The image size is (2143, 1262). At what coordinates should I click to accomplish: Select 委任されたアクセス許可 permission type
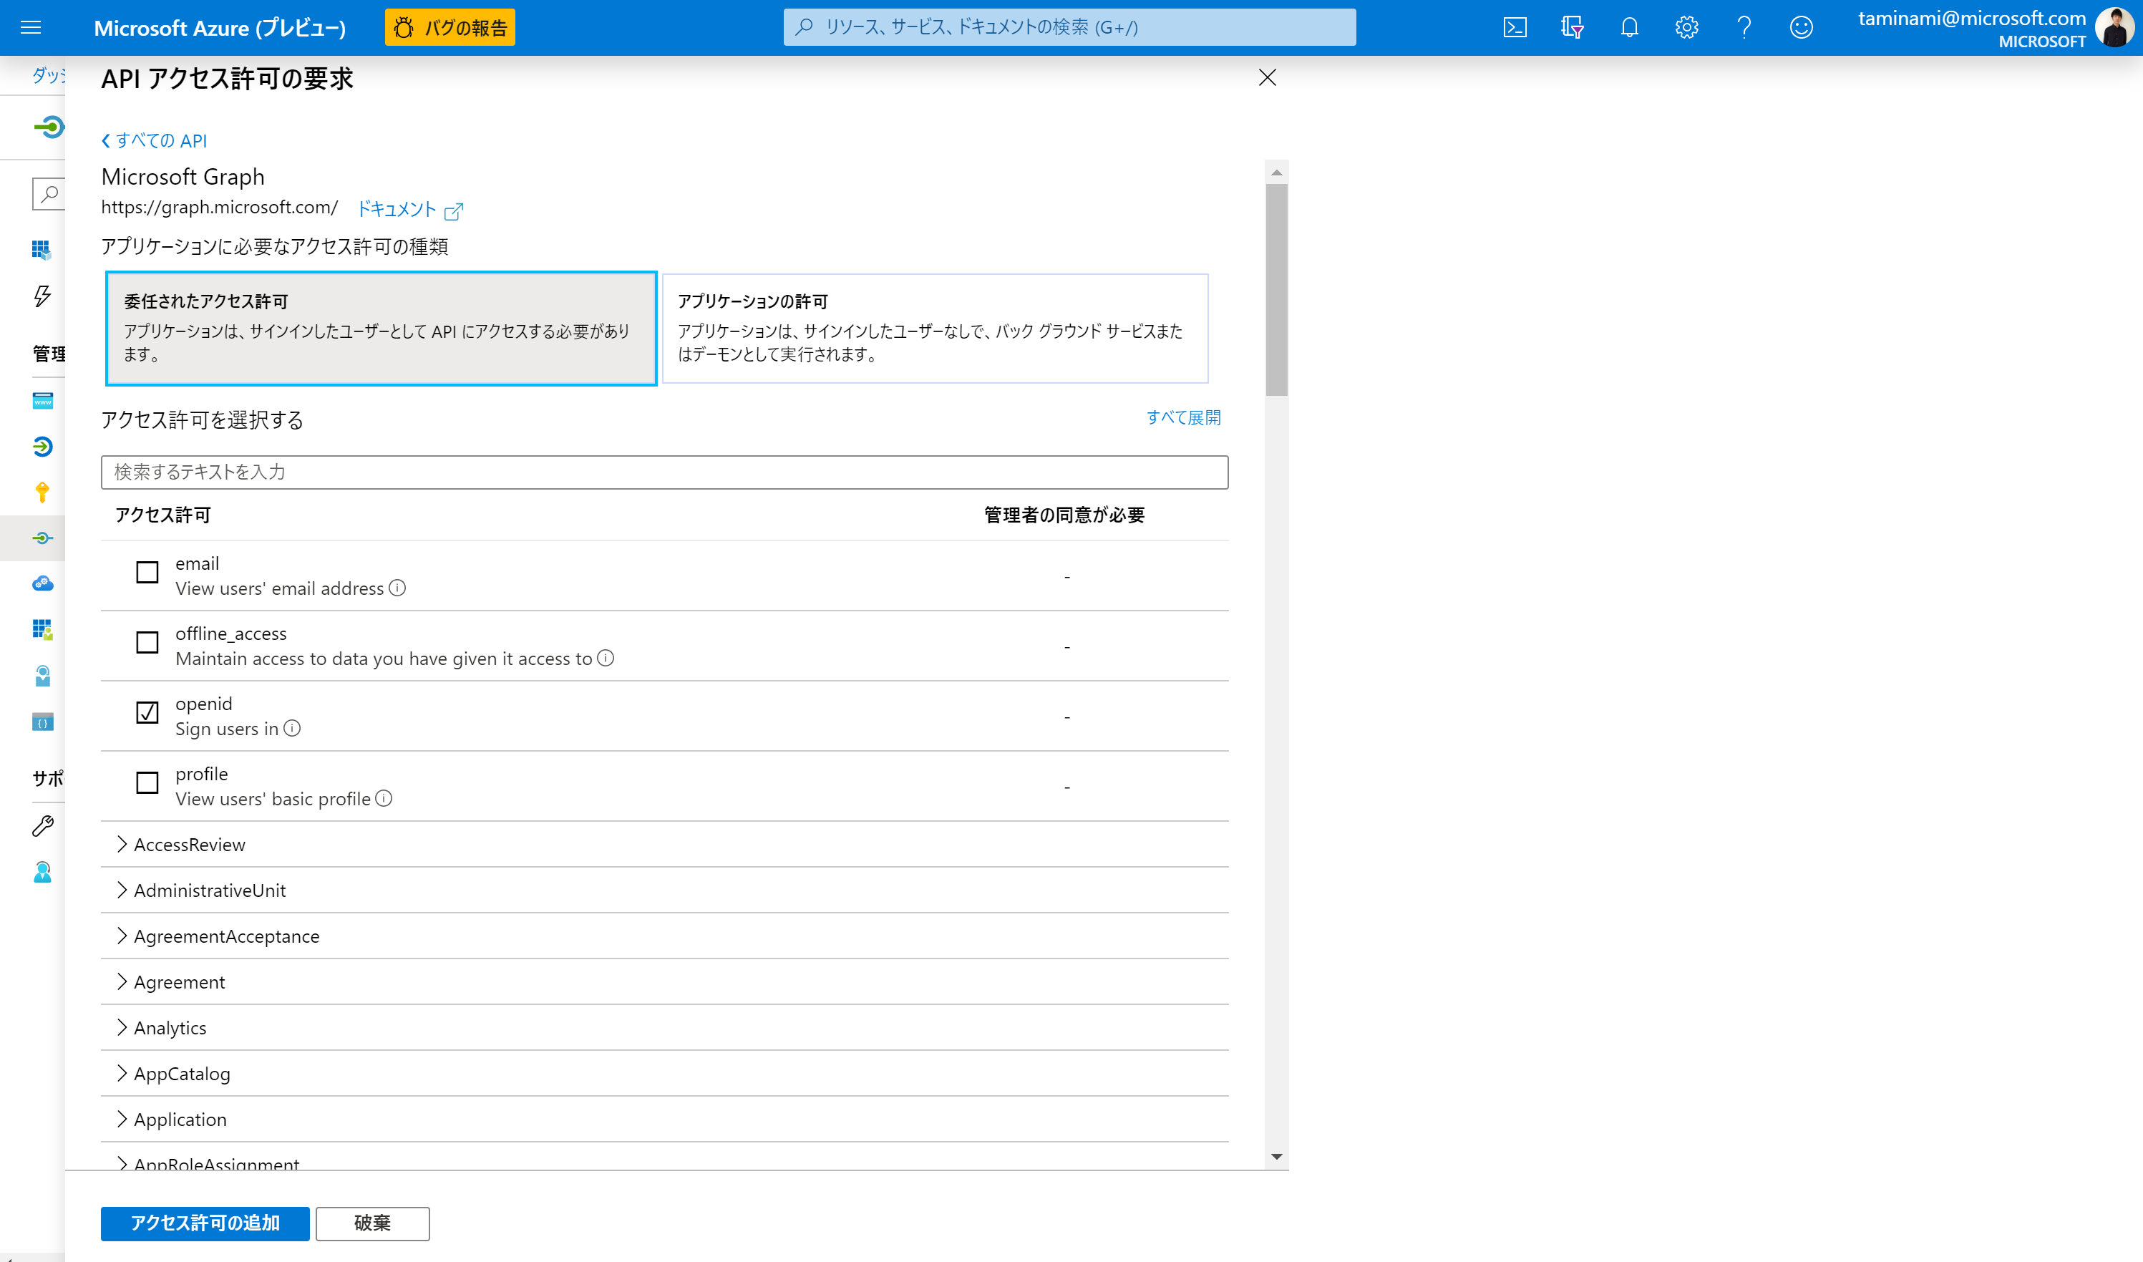[x=381, y=329]
